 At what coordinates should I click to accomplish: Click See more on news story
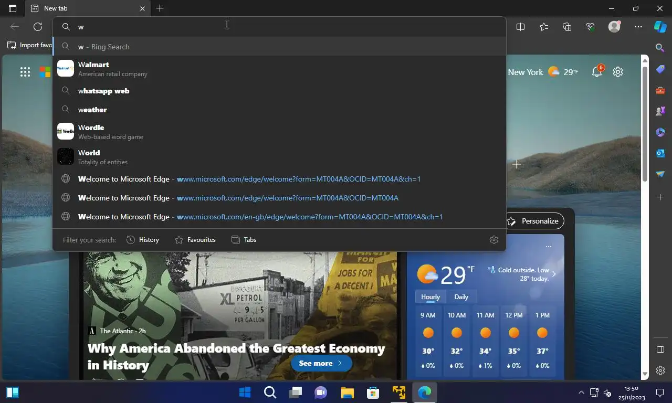[321, 363]
